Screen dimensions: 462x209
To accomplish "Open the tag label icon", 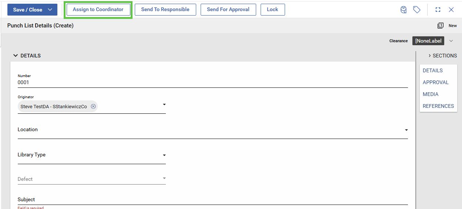I will click(417, 10).
